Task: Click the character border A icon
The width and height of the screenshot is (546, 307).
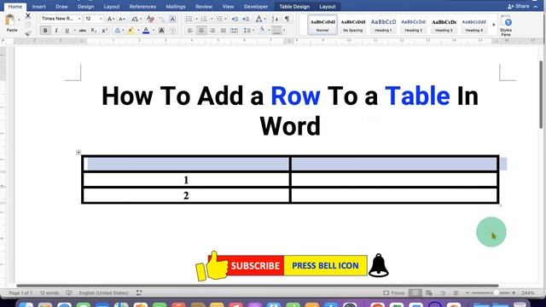Action: (x=172, y=19)
